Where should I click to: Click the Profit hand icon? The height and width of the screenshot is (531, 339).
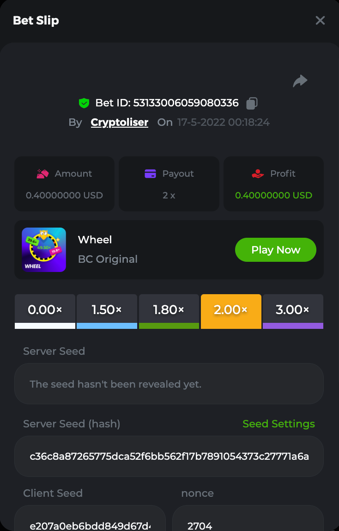[x=258, y=174]
